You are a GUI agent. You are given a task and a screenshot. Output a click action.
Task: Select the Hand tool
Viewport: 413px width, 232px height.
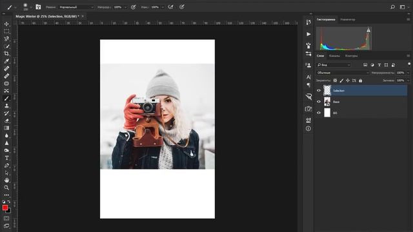pyautogui.click(x=6, y=180)
